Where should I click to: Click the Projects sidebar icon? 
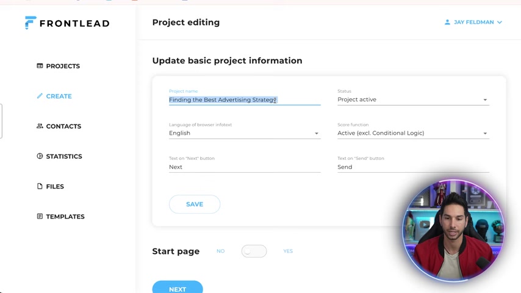click(x=40, y=66)
